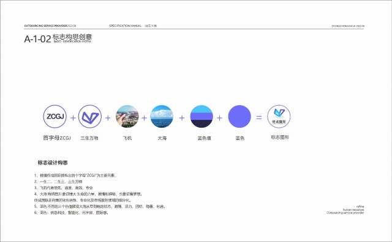Select the '蓝色' label under the solid circle
392x242 pixels.
[240, 138]
